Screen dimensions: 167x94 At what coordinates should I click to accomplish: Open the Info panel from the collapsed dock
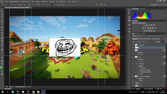point(129,20)
